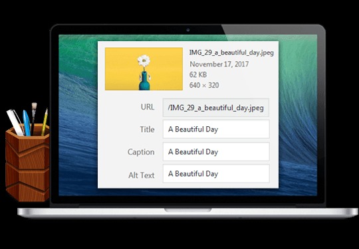
Task: Click the Alt Text label
Action: [141, 175]
